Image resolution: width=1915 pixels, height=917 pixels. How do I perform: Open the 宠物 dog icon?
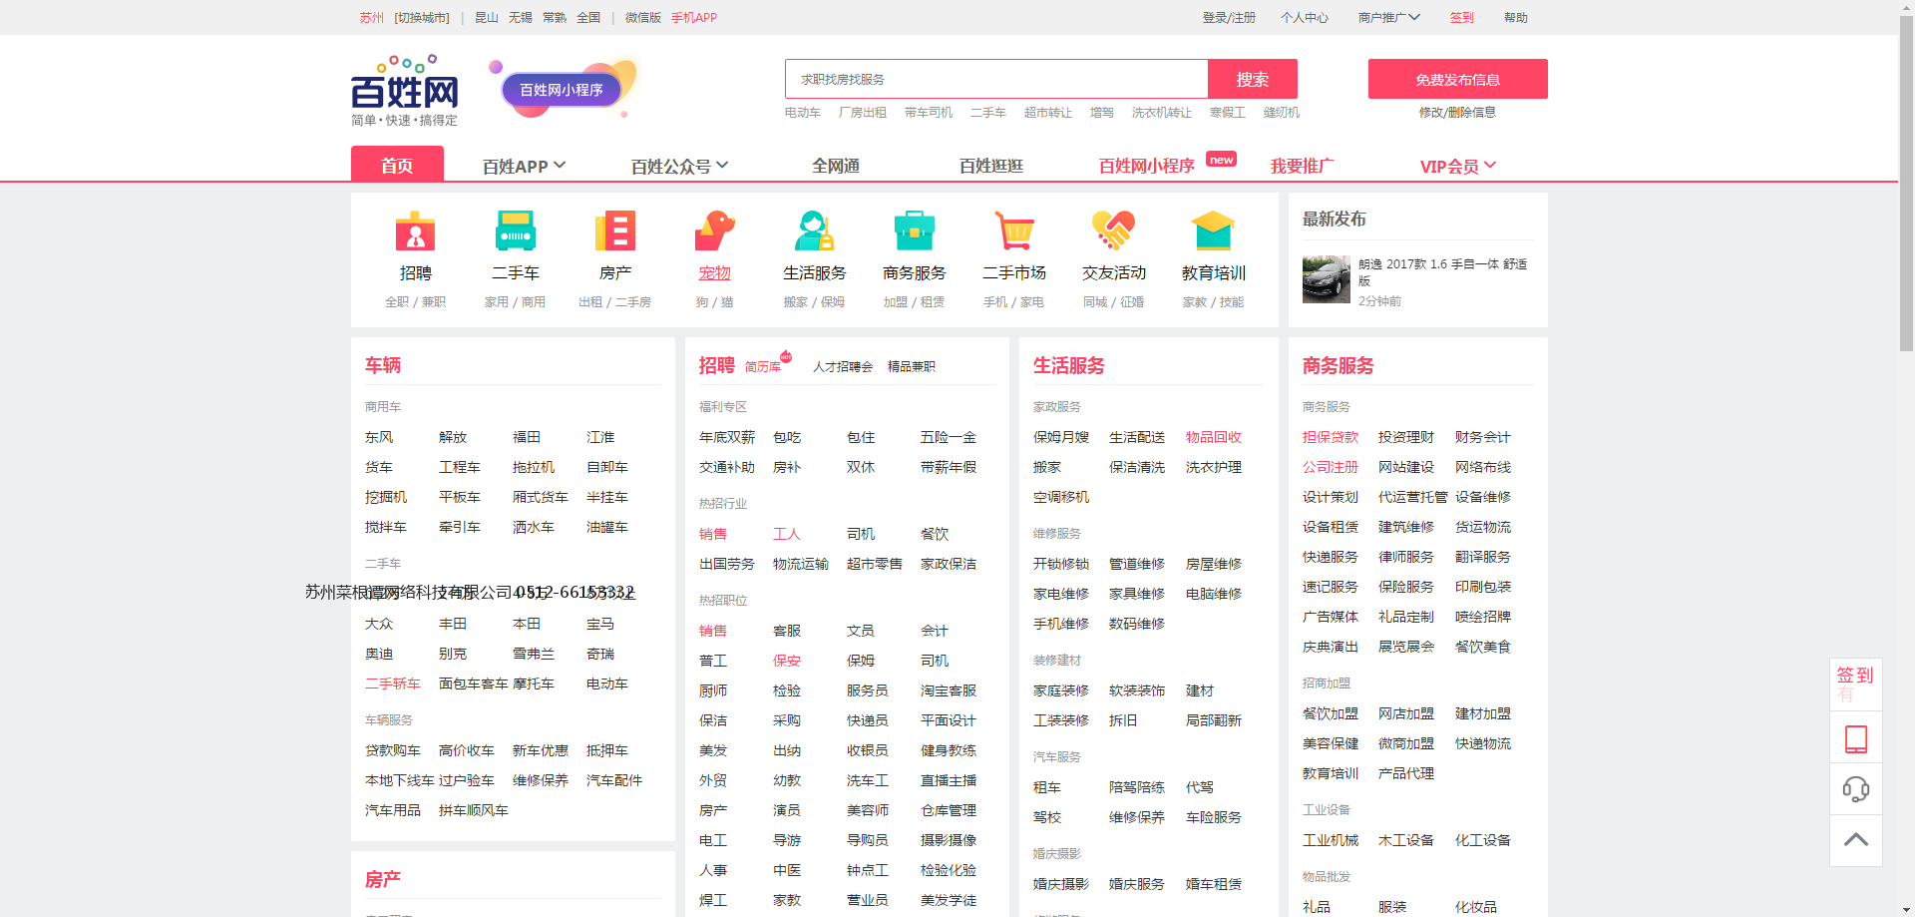(x=714, y=231)
